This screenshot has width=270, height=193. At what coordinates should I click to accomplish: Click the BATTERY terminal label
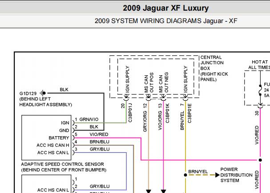click(x=59, y=138)
